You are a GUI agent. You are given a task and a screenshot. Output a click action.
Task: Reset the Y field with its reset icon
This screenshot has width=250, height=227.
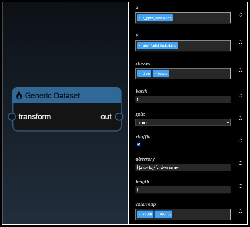[x=240, y=42]
